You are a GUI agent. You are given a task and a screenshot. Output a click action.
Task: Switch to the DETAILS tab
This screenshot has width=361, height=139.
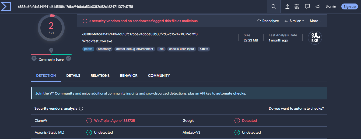(73, 76)
